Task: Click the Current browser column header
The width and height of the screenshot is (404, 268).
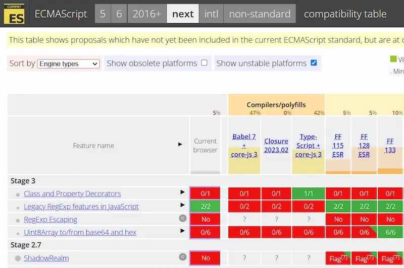Action: (x=205, y=146)
